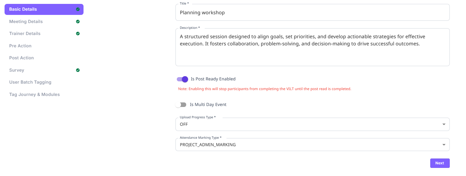Enable the Is Multi Day Event switch
This screenshot has width=466, height=176.
(181, 105)
